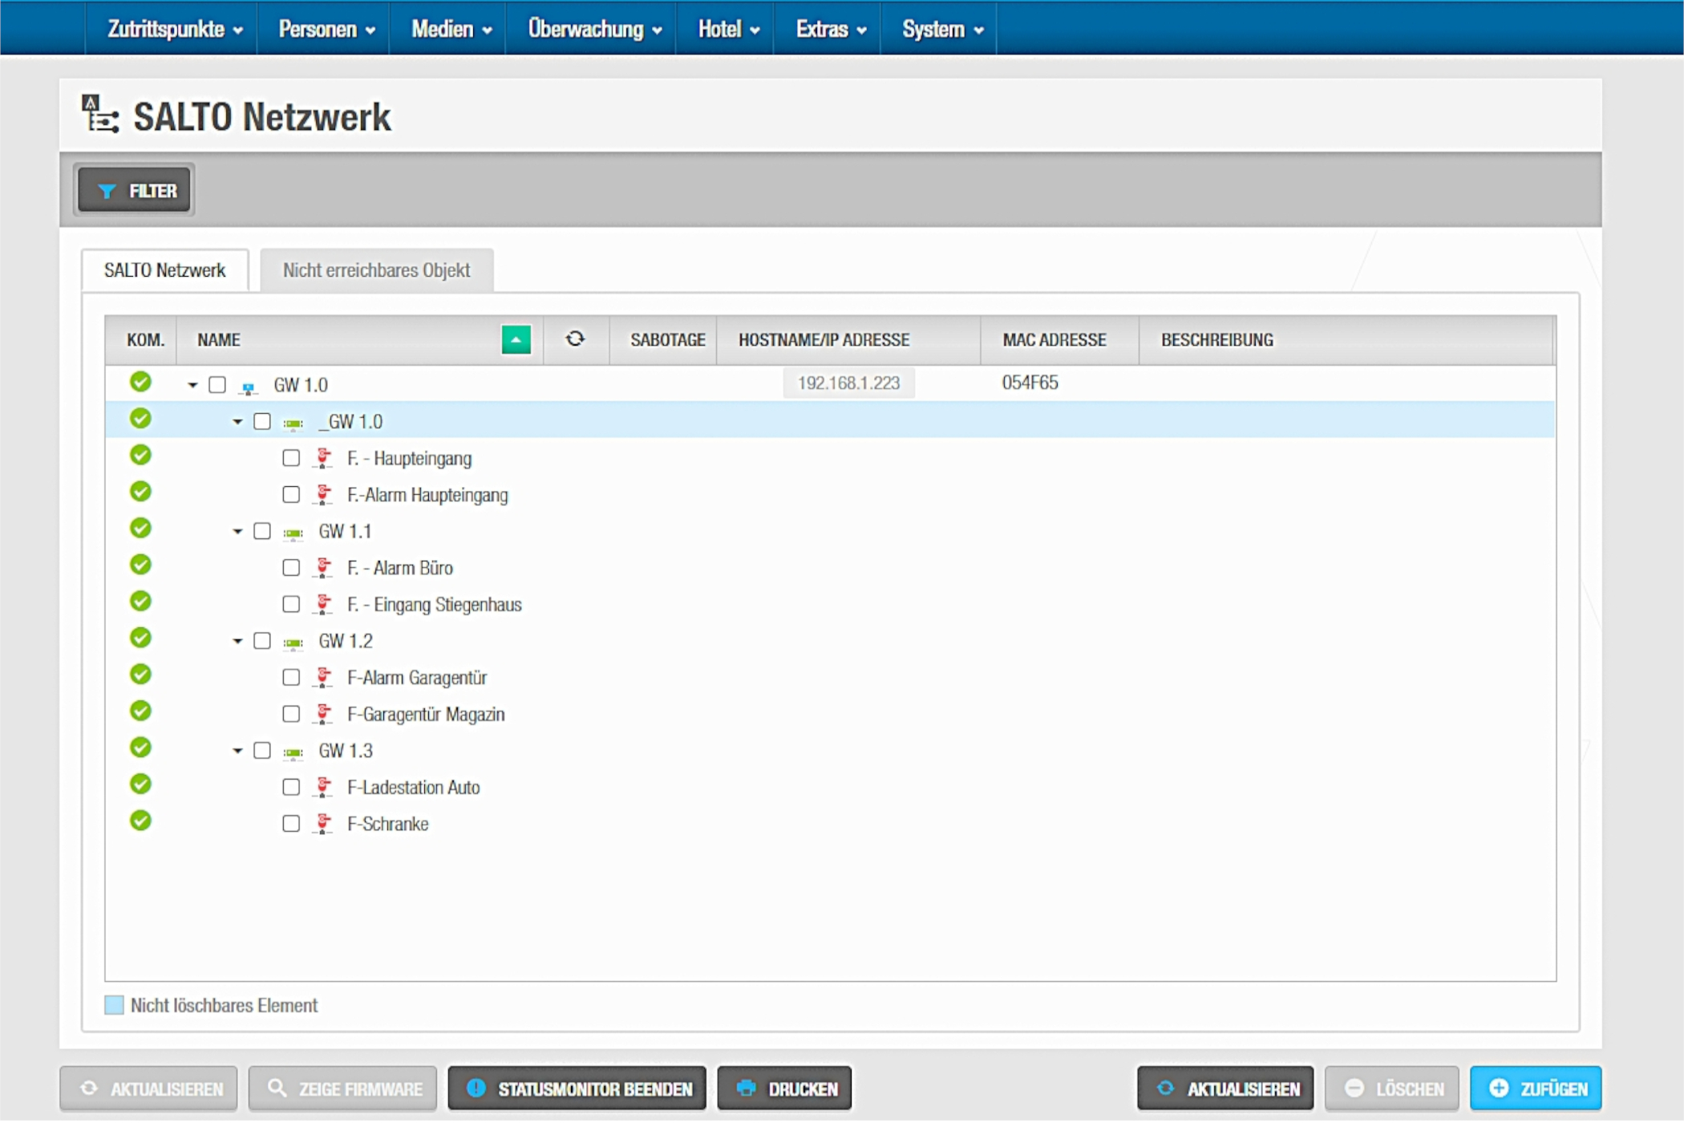Click the Nicht löschbares Element color swatch
The width and height of the screenshot is (1684, 1123).
tap(114, 1005)
